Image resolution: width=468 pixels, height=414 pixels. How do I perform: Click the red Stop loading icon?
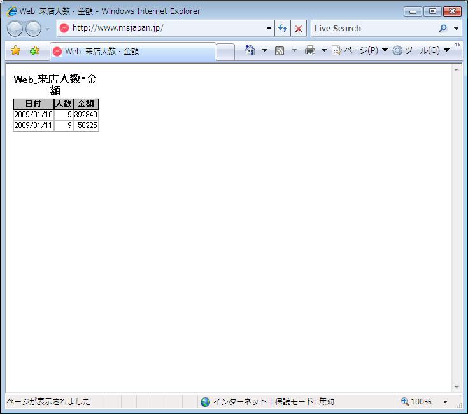click(x=298, y=29)
